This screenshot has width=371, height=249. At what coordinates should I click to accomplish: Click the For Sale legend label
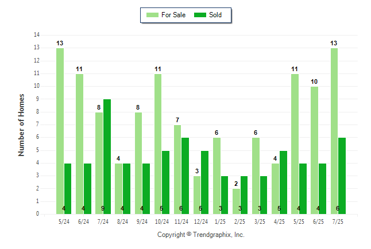tap(173, 15)
